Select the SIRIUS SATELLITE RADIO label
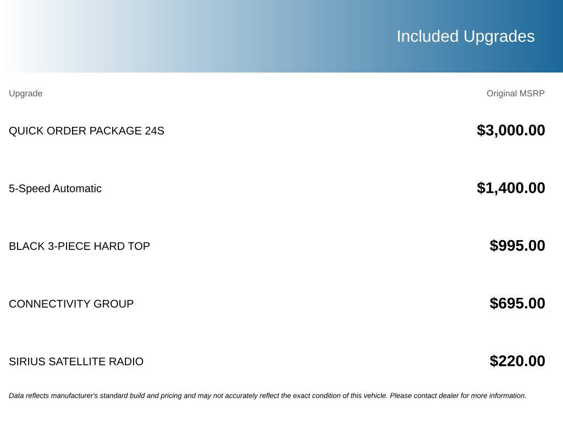This screenshot has width=563, height=422. [x=76, y=362]
